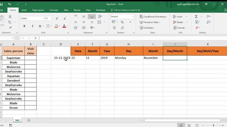227x127 pixels.
Task: Click Tell me what you want to do
Action: tap(125, 10)
